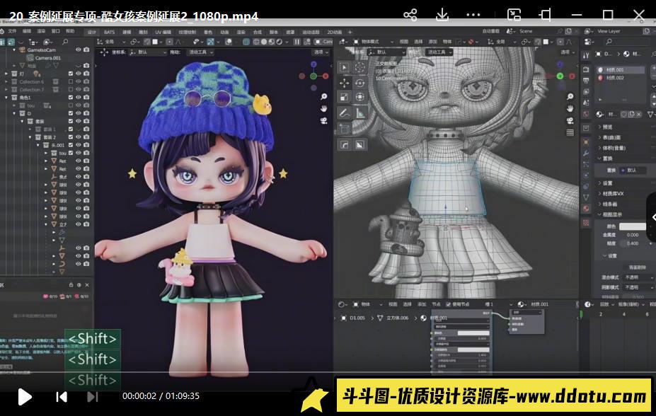This screenshot has width=656, height=416.
Task: Toggle eye visibility for collection D
Action: pos(79,113)
